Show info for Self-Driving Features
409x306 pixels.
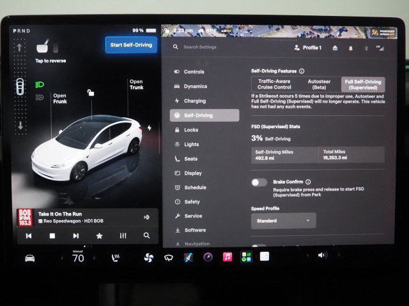[302, 71]
